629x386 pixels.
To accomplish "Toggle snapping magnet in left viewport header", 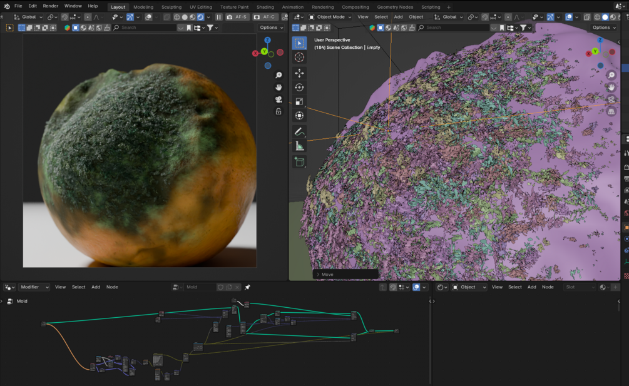I will [x=64, y=17].
